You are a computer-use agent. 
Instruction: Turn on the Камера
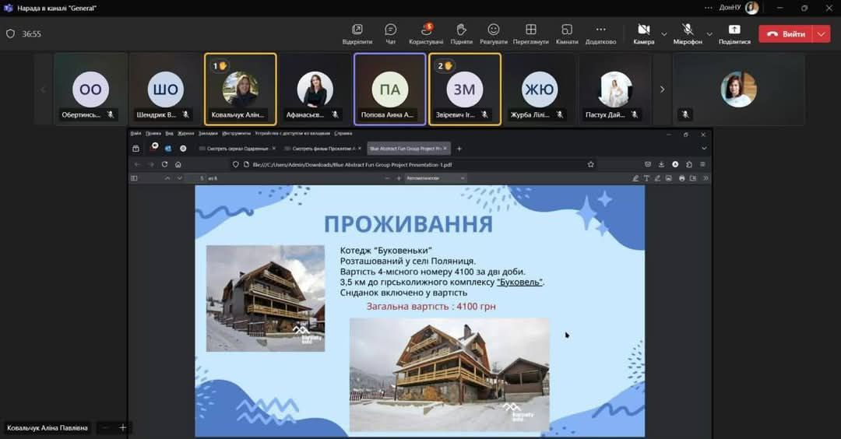click(x=644, y=33)
